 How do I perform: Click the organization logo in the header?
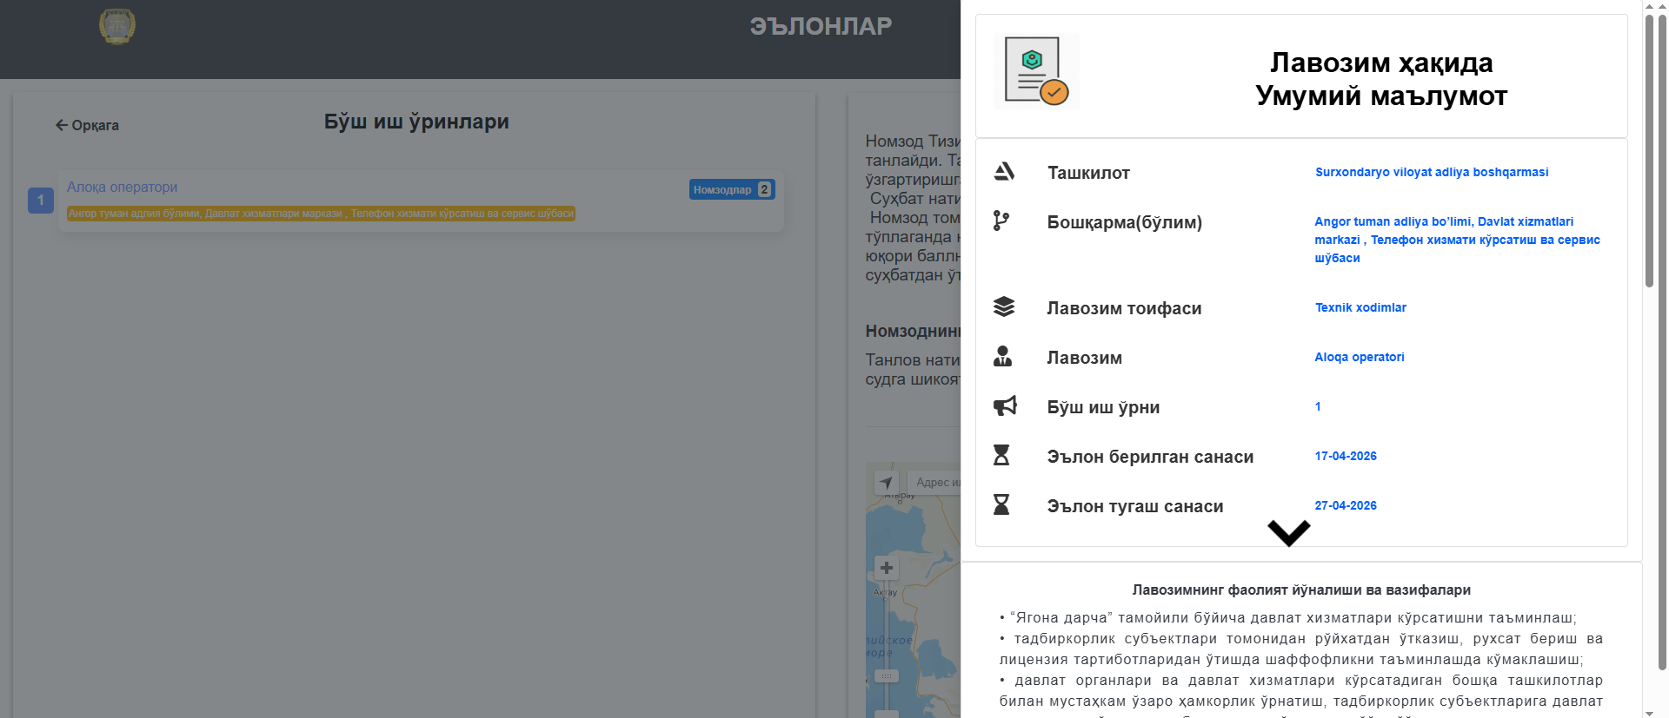coord(117,27)
